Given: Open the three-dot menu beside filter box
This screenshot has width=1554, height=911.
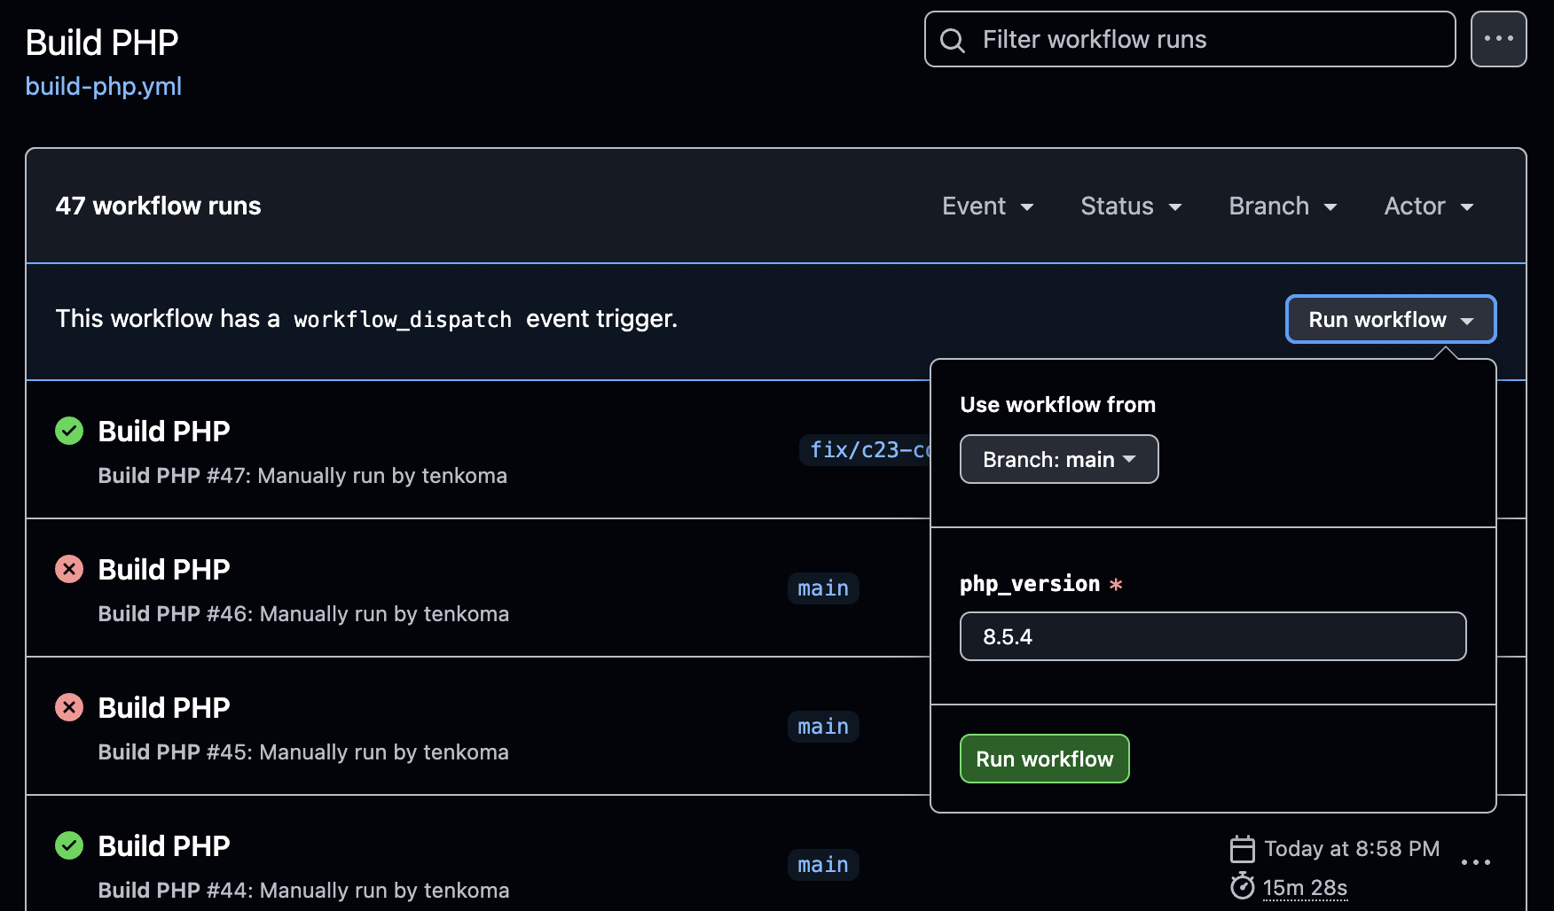Looking at the screenshot, I should coord(1498,39).
